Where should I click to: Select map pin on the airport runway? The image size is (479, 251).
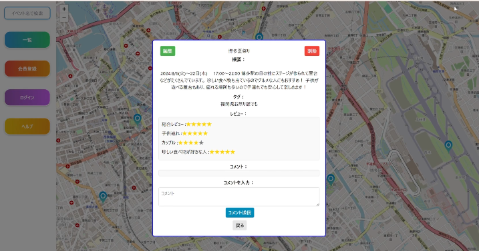pos(448,146)
